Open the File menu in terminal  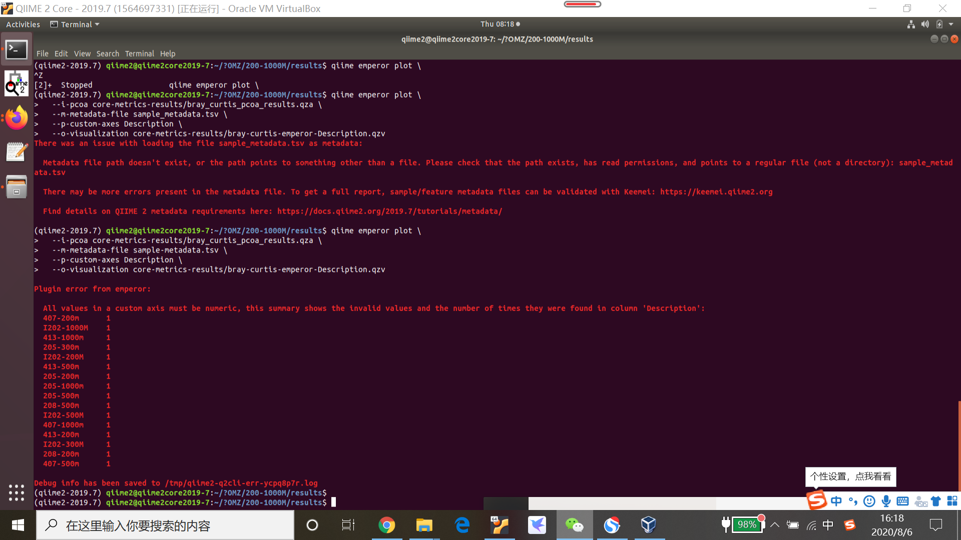pos(43,53)
